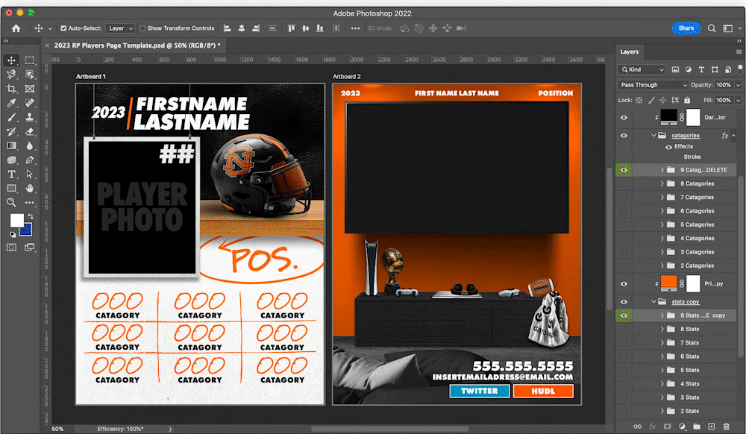Select the Horizontal Type tool

click(11, 174)
